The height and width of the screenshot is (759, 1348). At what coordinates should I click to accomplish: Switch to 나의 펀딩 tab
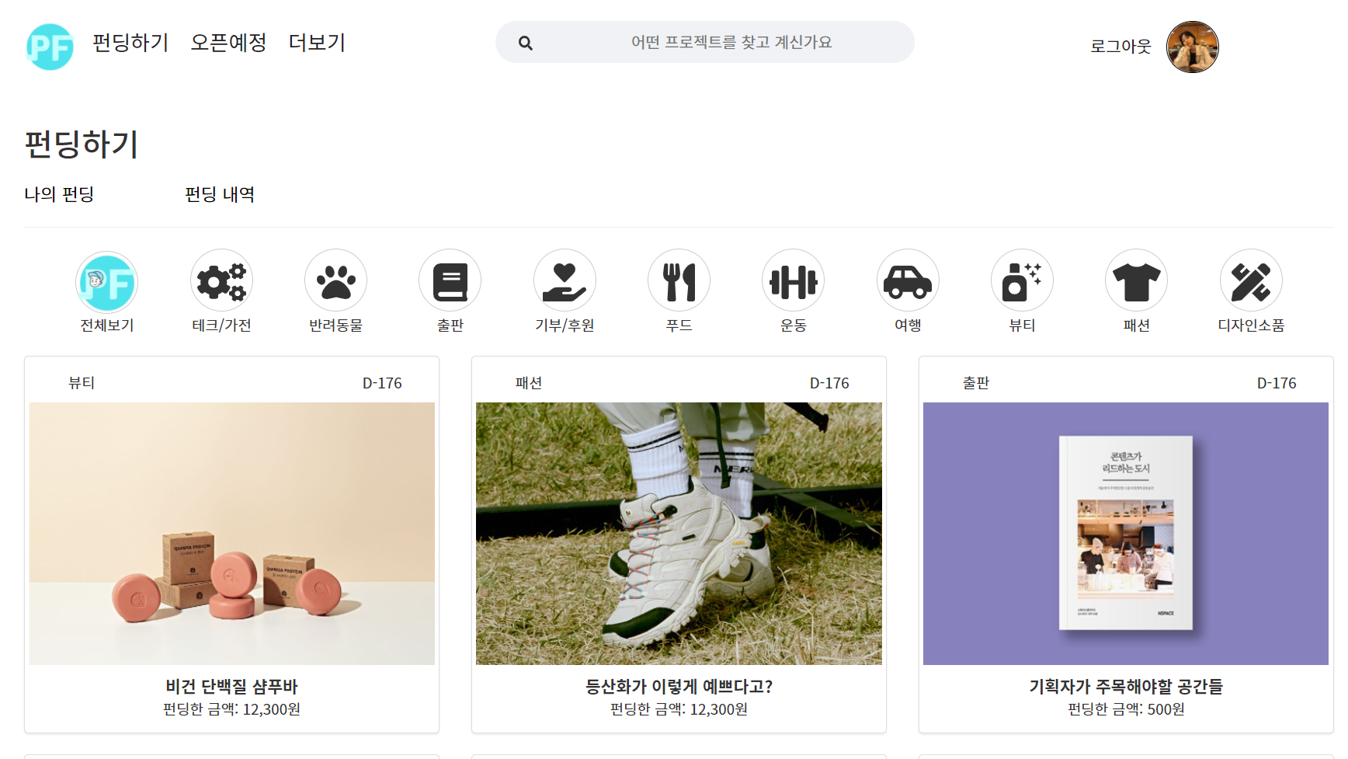click(x=59, y=194)
